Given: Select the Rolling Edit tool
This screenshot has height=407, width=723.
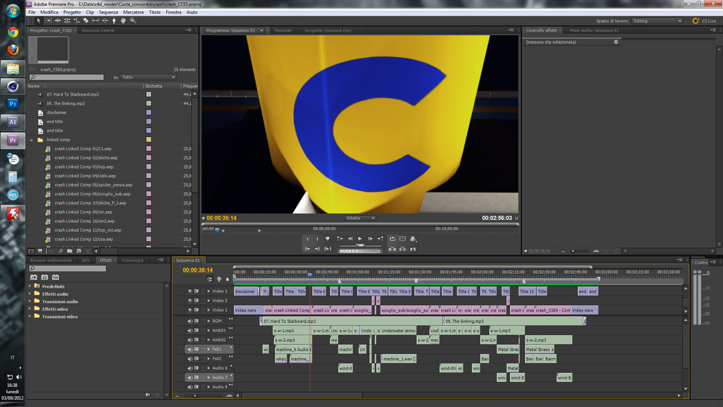Looking at the screenshot, I should coord(67,20).
